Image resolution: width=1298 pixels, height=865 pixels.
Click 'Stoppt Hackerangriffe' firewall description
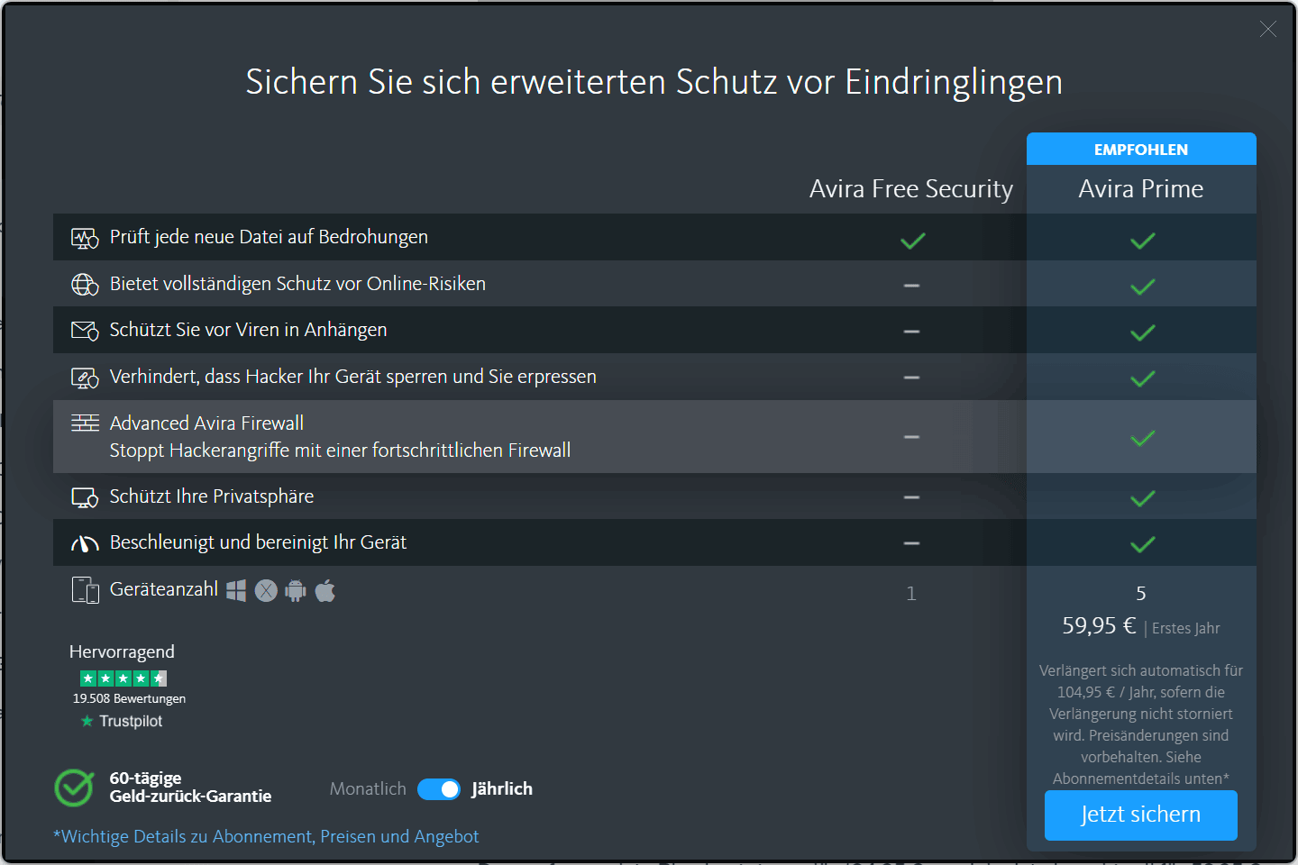pos(340,450)
